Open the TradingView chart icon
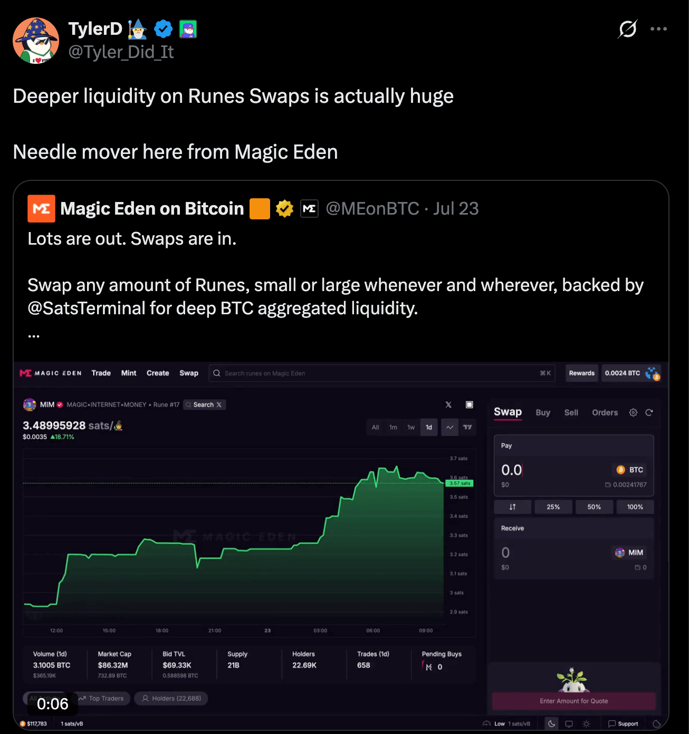 pos(467,427)
